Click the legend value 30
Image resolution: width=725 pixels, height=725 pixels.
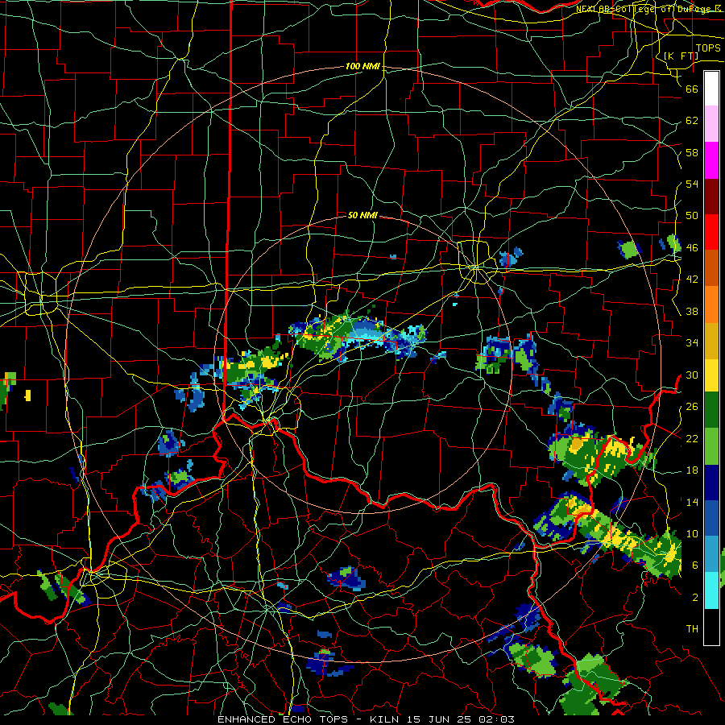click(692, 375)
